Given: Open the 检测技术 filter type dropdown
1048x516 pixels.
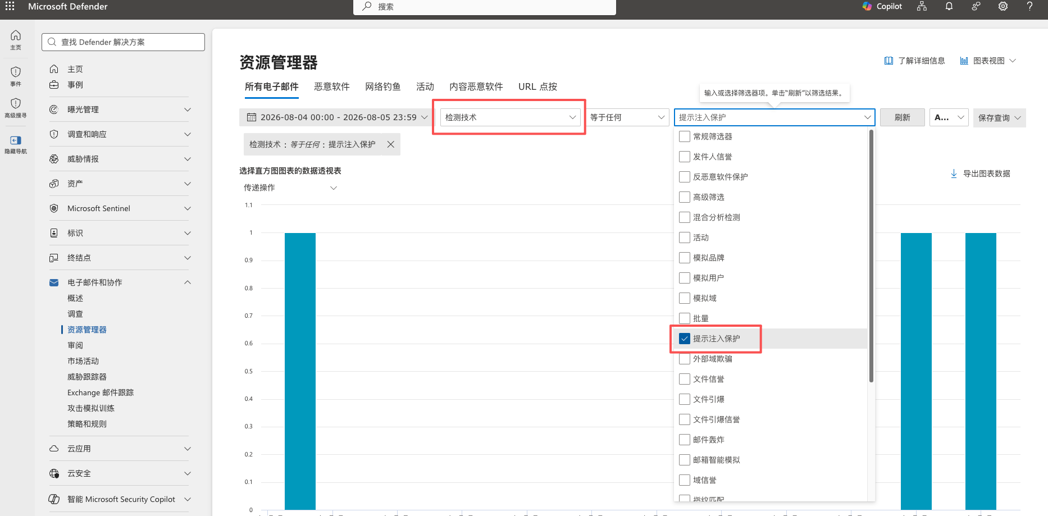Looking at the screenshot, I should click(511, 117).
